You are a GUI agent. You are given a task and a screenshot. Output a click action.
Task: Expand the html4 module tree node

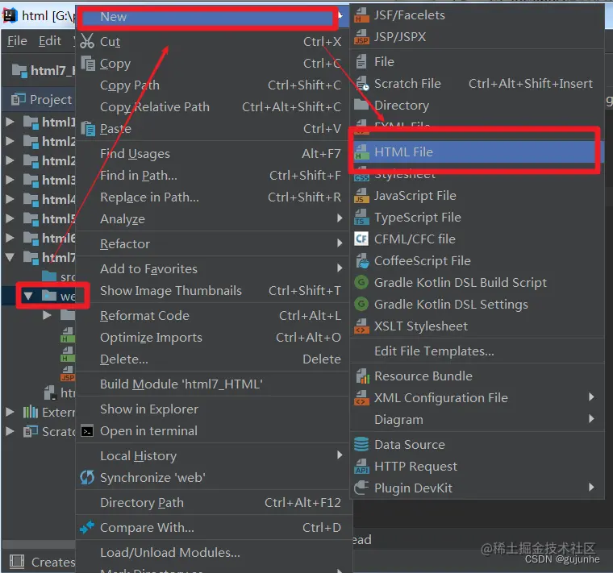click(10, 199)
